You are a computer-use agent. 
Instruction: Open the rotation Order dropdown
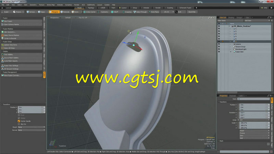pyautogui.click(x=254, y=120)
